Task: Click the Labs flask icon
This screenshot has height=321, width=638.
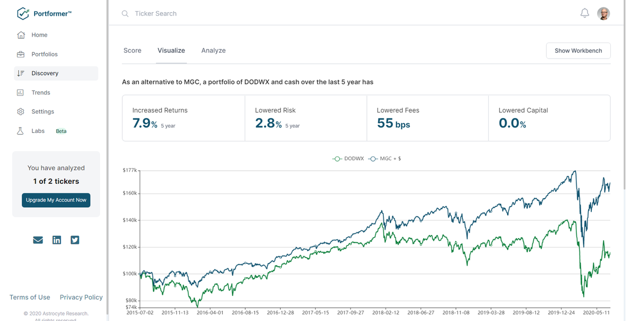Action: point(20,131)
